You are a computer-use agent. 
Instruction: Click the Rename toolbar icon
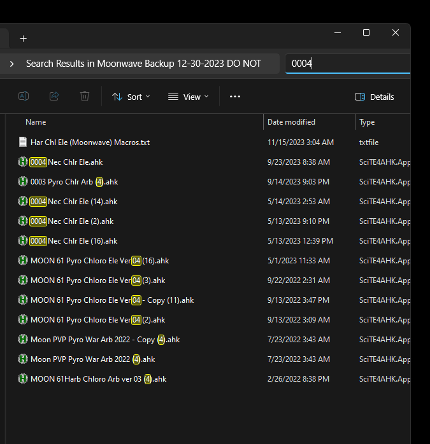[24, 96]
